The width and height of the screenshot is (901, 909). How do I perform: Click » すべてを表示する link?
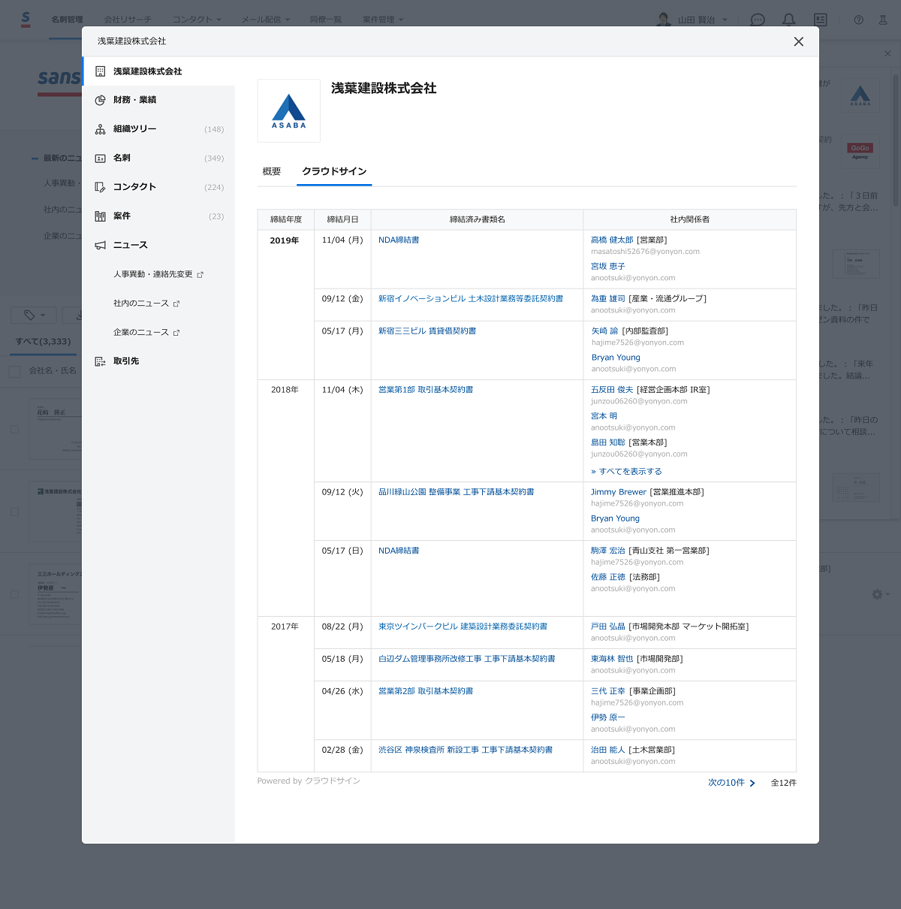tap(626, 472)
